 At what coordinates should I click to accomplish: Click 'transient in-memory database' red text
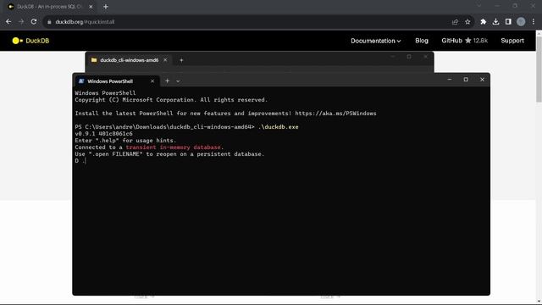173,147
